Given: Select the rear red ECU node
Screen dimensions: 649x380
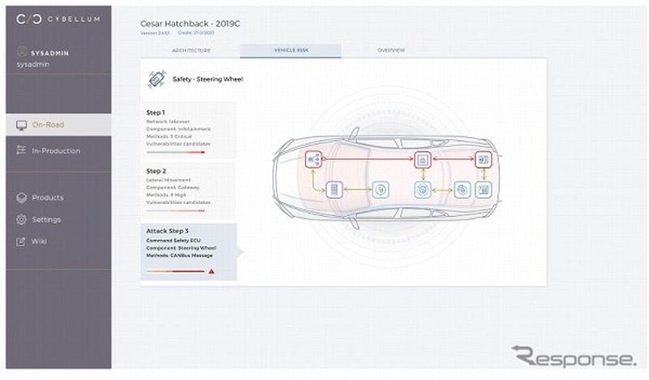Looking at the screenshot, I should (484, 160).
